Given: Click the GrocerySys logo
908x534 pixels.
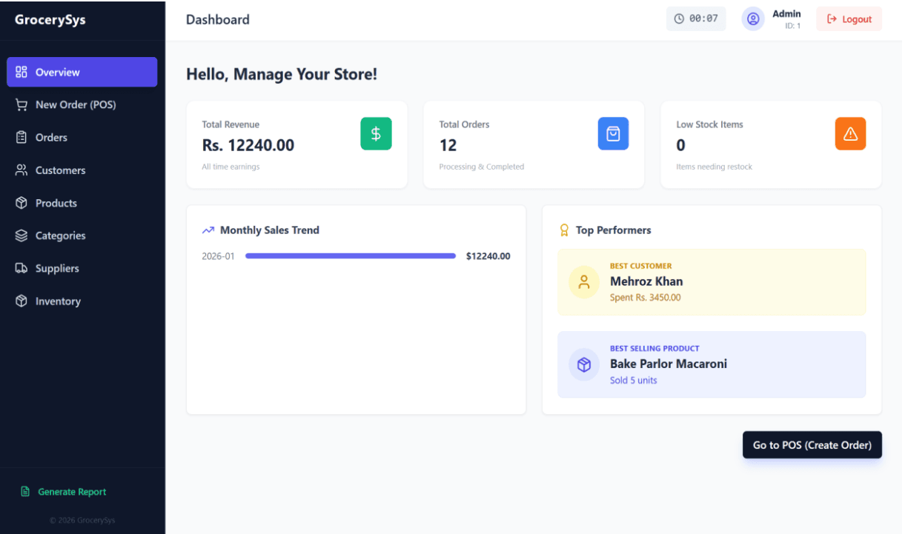Looking at the screenshot, I should (50, 19).
